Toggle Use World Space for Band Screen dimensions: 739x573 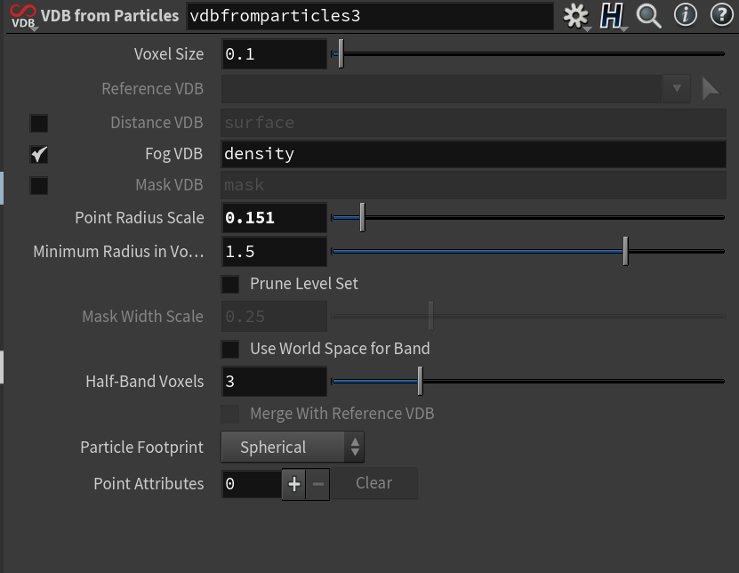pyautogui.click(x=230, y=350)
